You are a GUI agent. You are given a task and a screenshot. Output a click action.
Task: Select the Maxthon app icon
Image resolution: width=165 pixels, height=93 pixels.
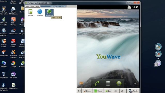point(40,13)
